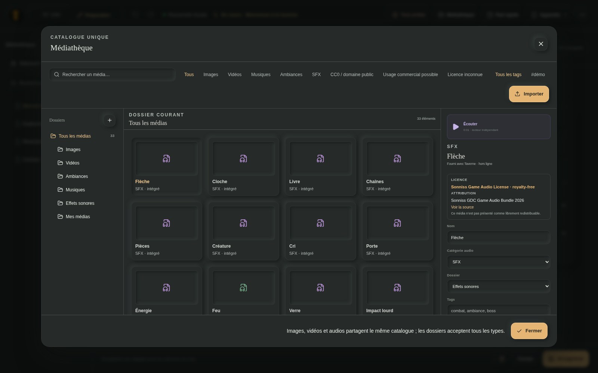Click the Nom field containing Flèche
This screenshot has width=598, height=373.
click(499, 238)
